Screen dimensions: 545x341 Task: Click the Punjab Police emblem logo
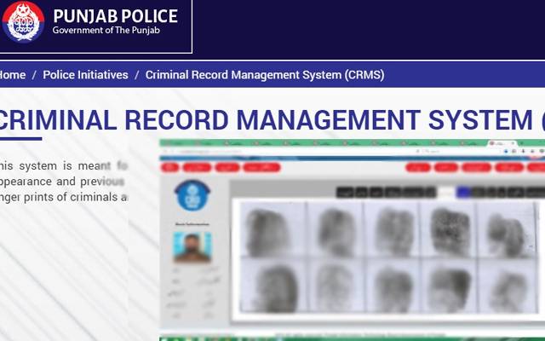coord(23,21)
